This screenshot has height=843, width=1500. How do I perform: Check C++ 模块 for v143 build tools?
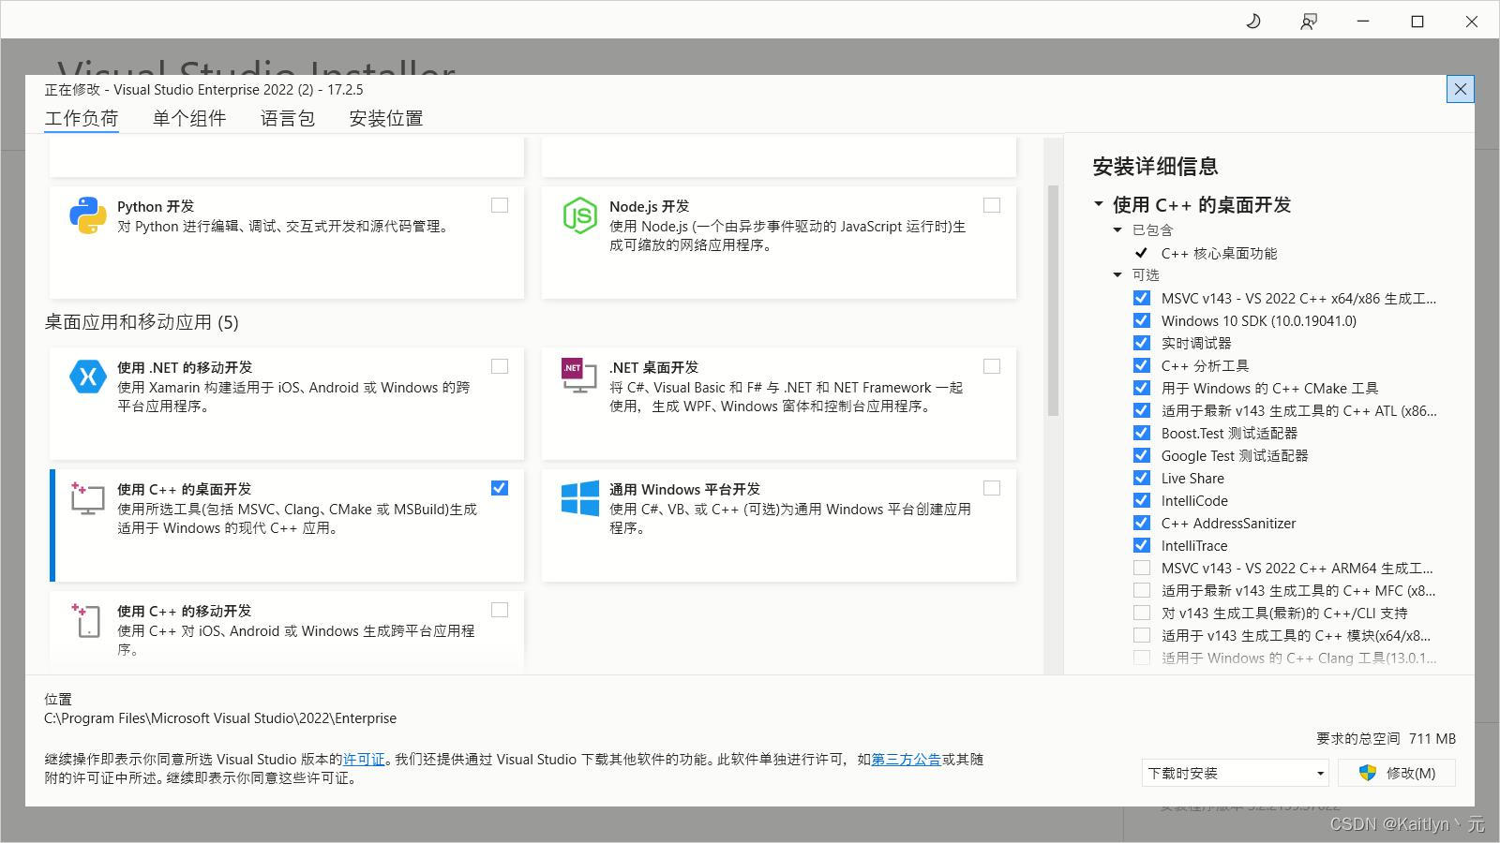(1141, 635)
